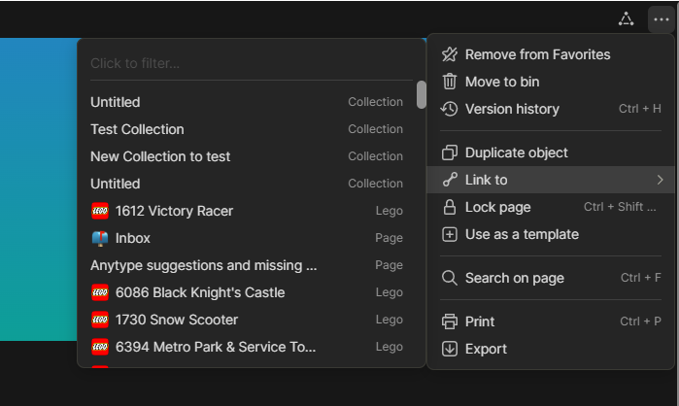Click the Ctrl + F shortcut label
This screenshot has height=406, width=679.
[x=640, y=278]
